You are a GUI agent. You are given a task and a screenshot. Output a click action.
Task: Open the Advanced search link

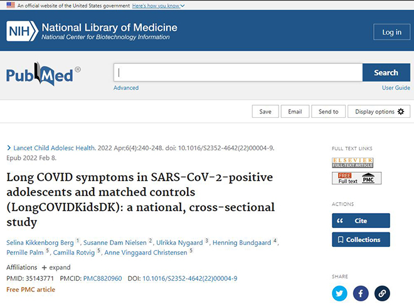(126, 88)
